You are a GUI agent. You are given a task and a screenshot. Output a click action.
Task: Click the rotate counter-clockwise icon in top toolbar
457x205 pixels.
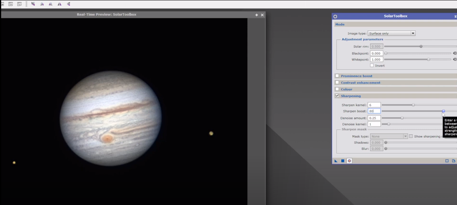coord(51,4)
